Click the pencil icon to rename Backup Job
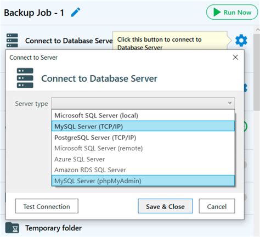The width and height of the screenshot is (260, 237). click(x=76, y=12)
